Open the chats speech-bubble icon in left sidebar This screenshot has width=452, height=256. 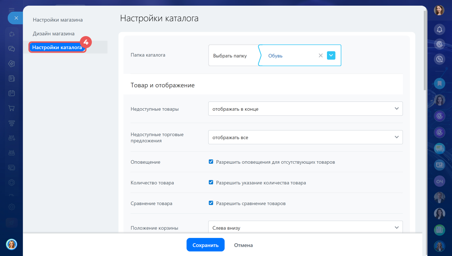(x=12, y=49)
